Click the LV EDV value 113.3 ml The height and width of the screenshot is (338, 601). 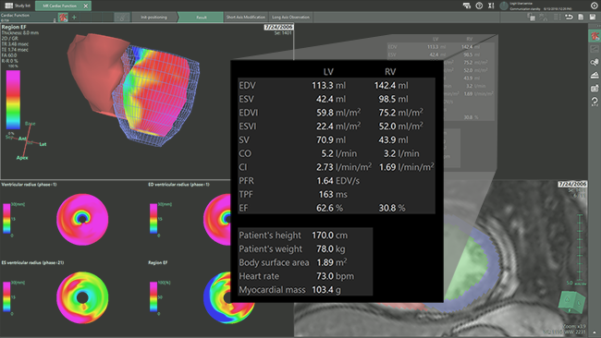tap(329, 85)
